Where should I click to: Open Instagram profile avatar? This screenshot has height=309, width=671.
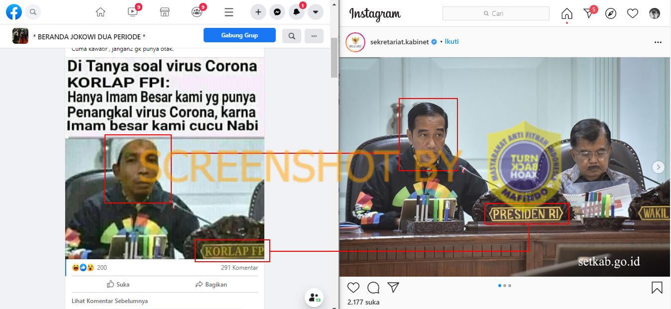(x=655, y=13)
